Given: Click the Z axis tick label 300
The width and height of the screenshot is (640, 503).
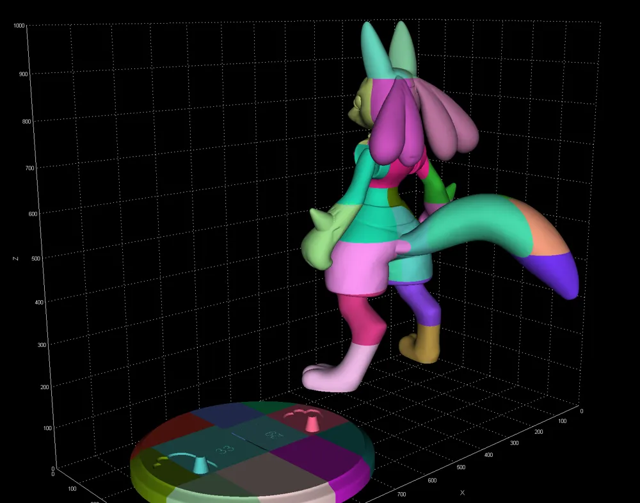Looking at the screenshot, I should (44, 344).
